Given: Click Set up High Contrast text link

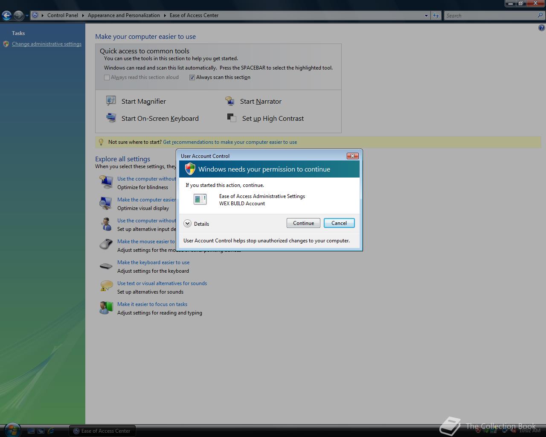Looking at the screenshot, I should (x=273, y=119).
